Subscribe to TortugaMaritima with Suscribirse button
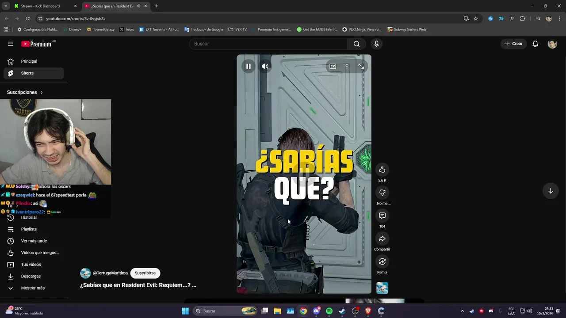The image size is (566, 318). pyautogui.click(x=145, y=273)
